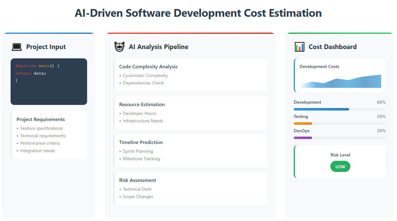397x221 pixels.
Task: Click the Project Input heading
Action: tap(46, 47)
